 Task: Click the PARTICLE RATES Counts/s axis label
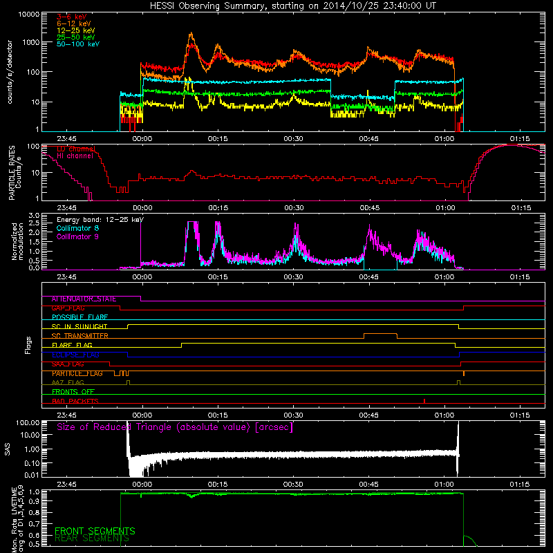(x=15, y=173)
